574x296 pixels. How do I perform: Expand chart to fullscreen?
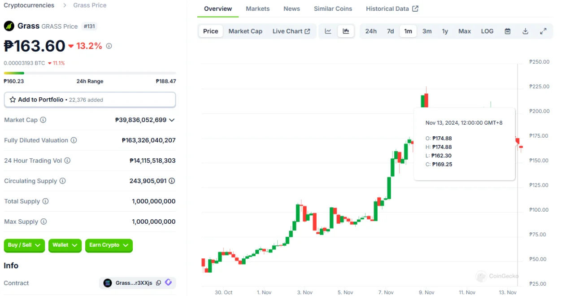[543, 31]
